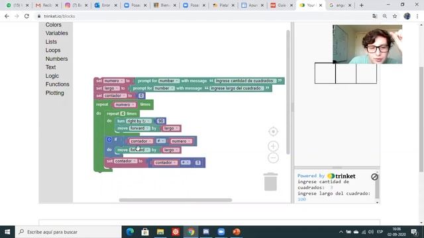Image resolution: width=424 pixels, height=238 pixels.
Task: Open contador dropdown in if condition
Action: pos(140,141)
